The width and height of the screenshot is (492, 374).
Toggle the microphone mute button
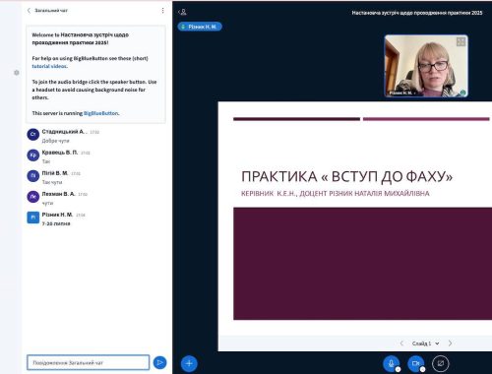pos(392,363)
